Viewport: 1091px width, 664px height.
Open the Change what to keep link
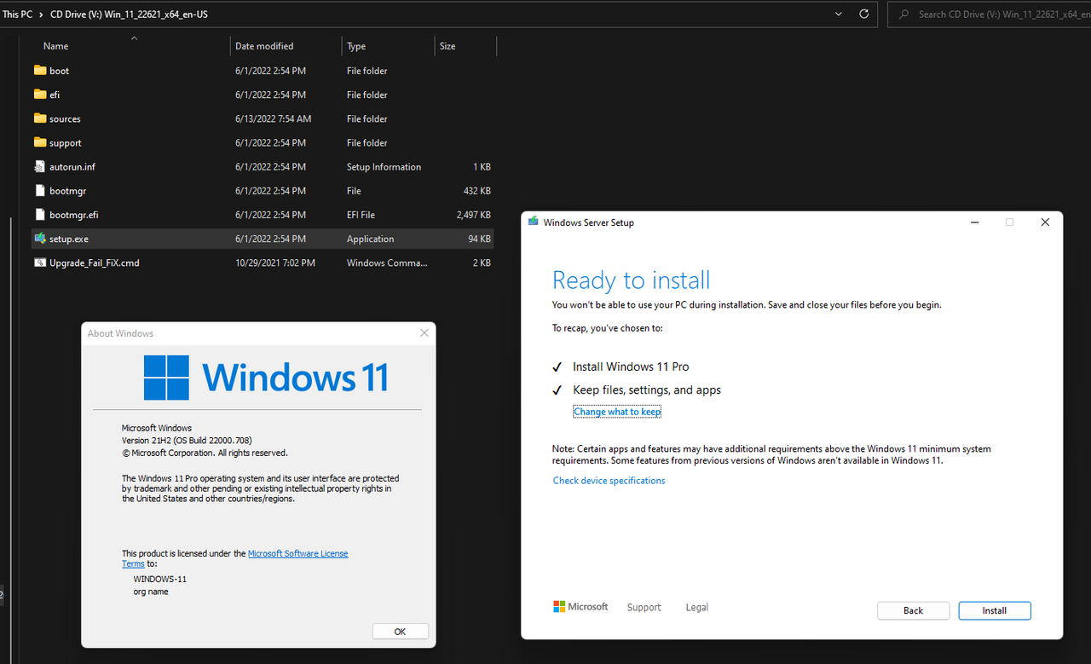[x=617, y=412]
